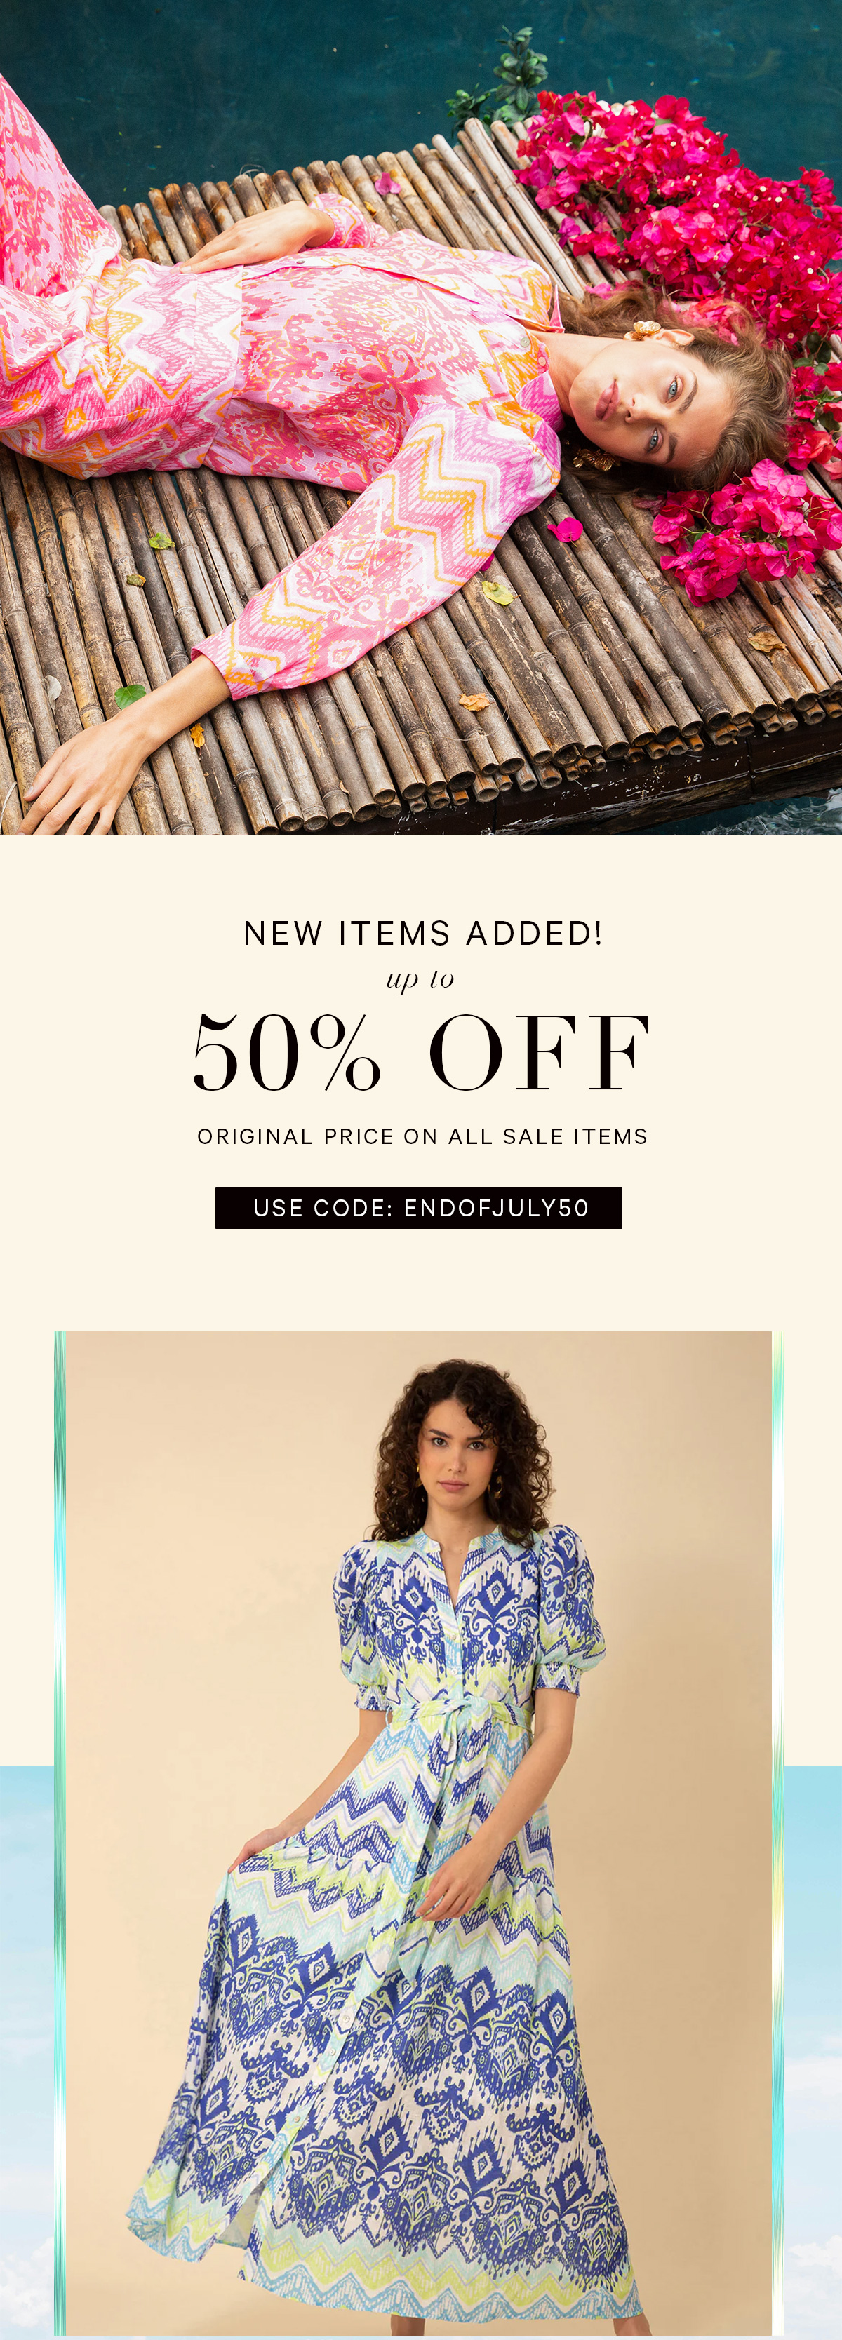
Task: Click the USE CODE: ENDOFJULY50 button
Action: pos(419,1207)
